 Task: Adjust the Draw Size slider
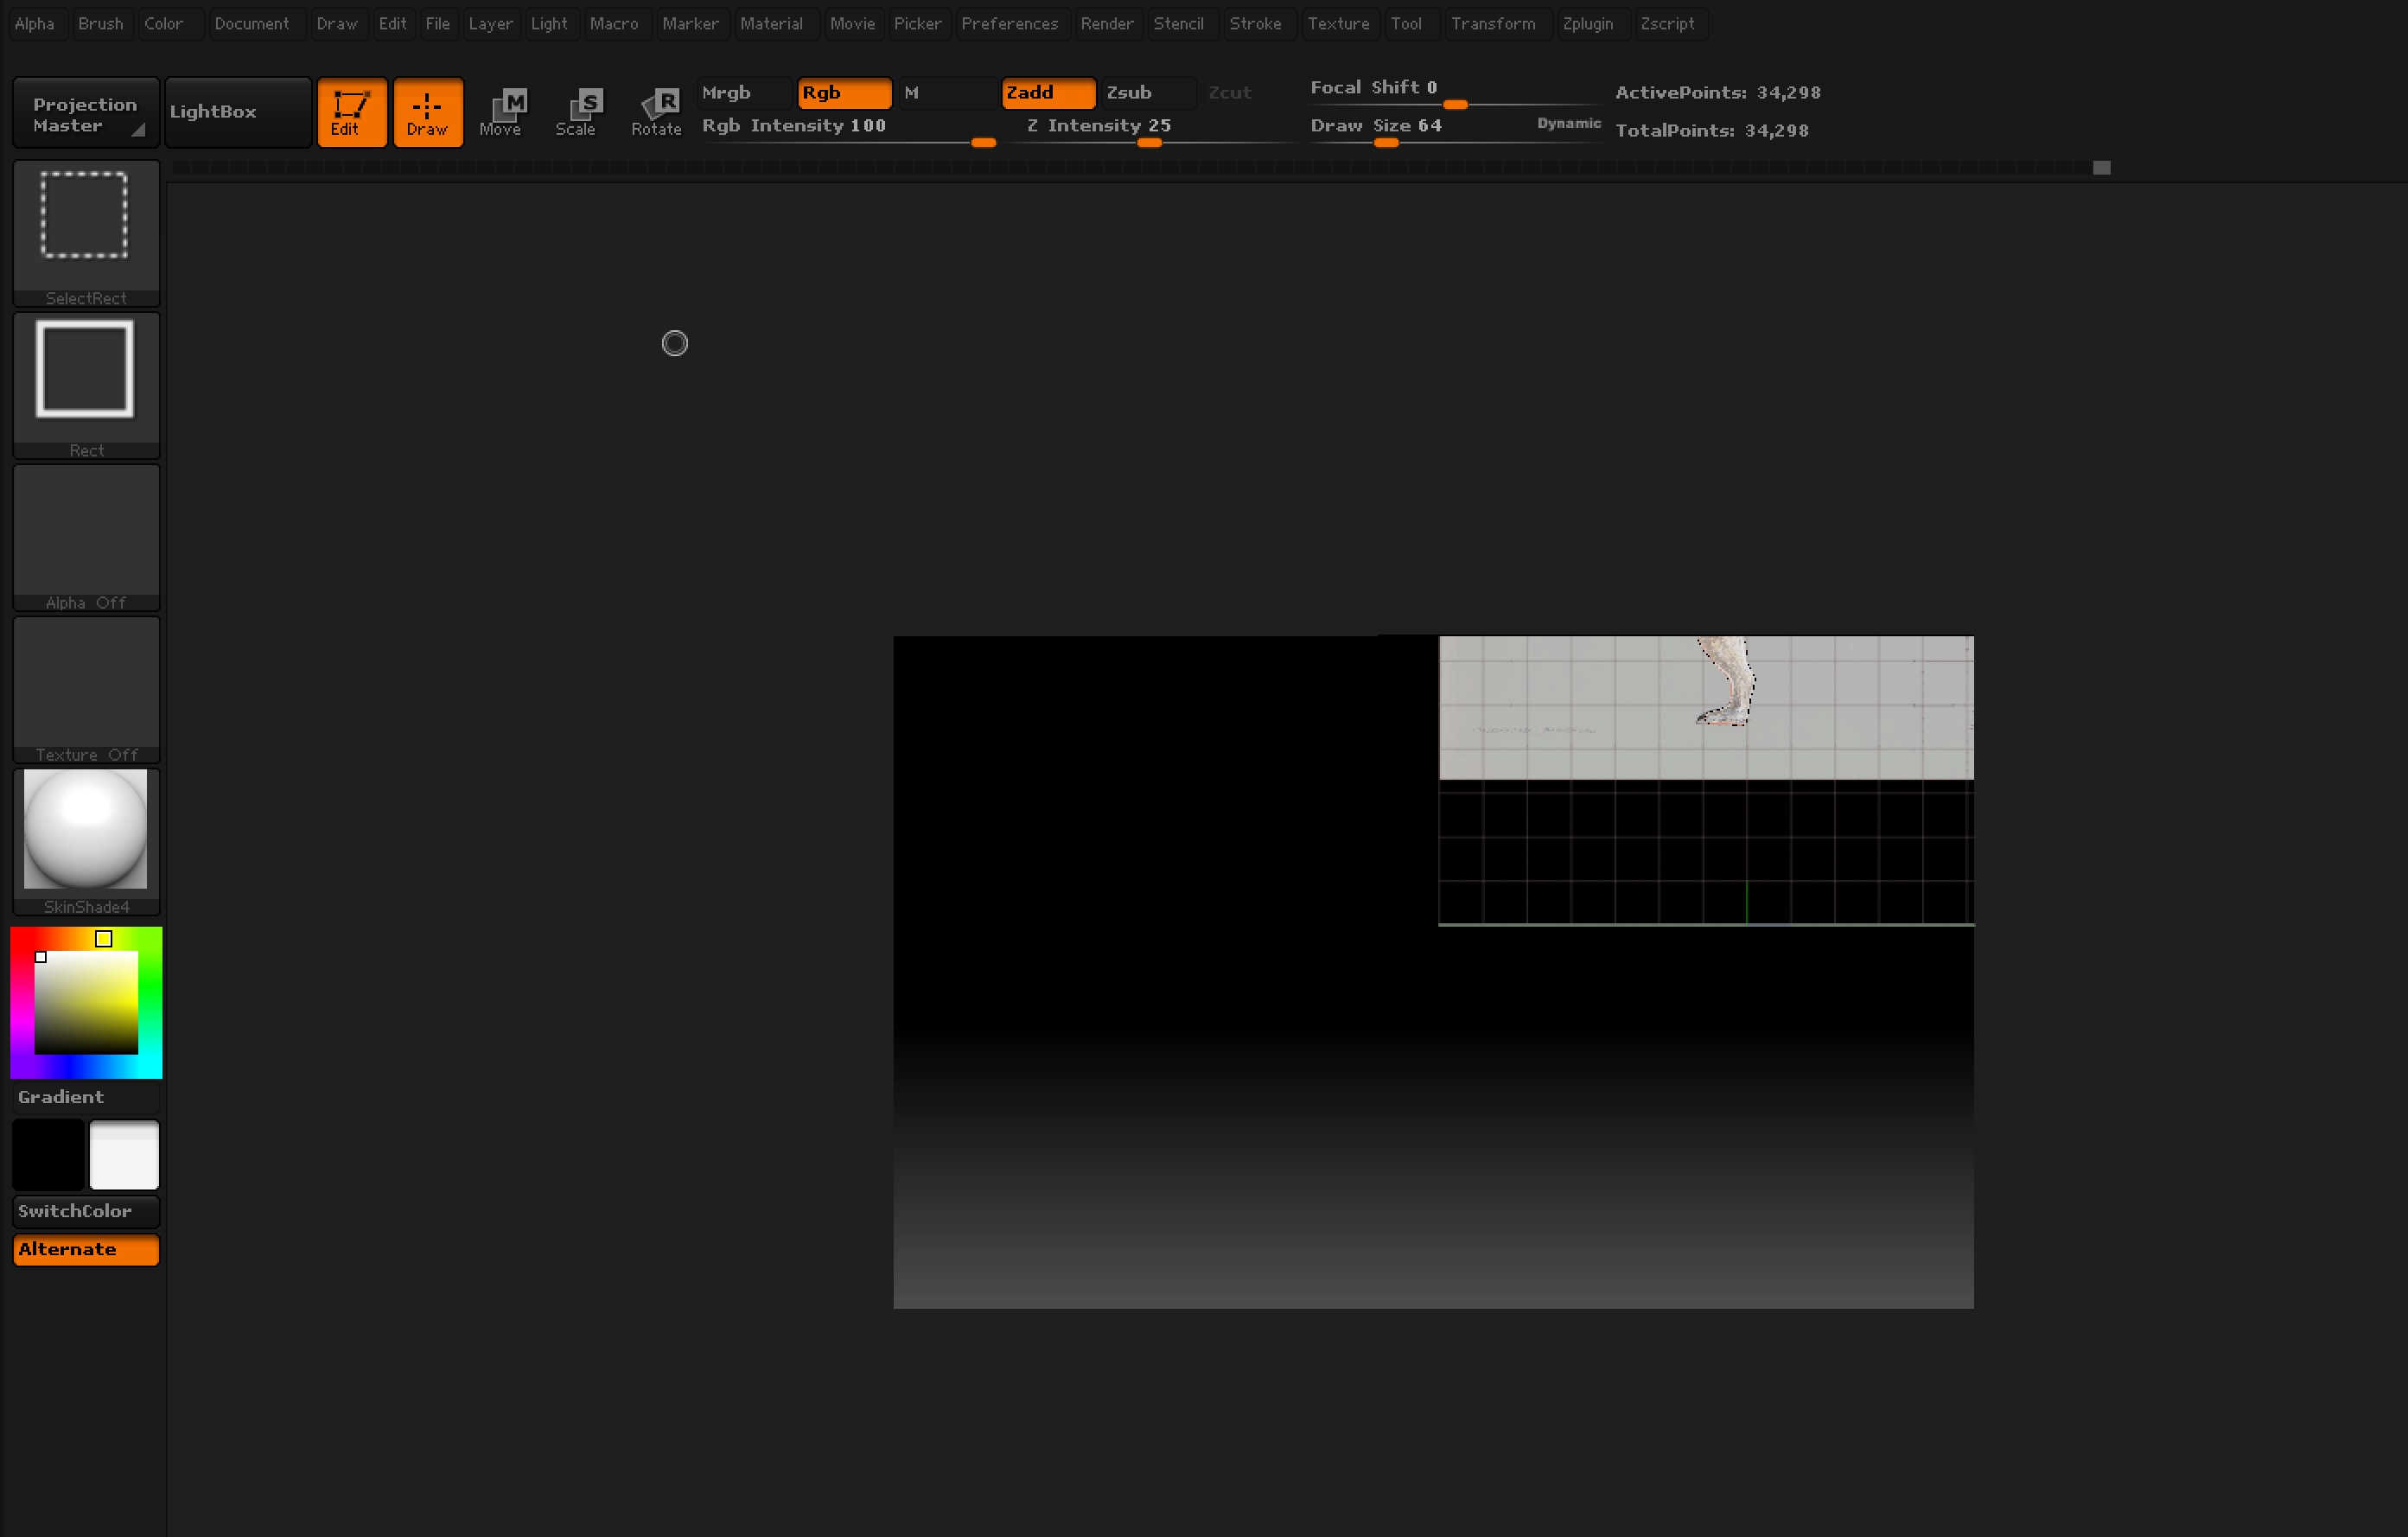pos(1386,143)
